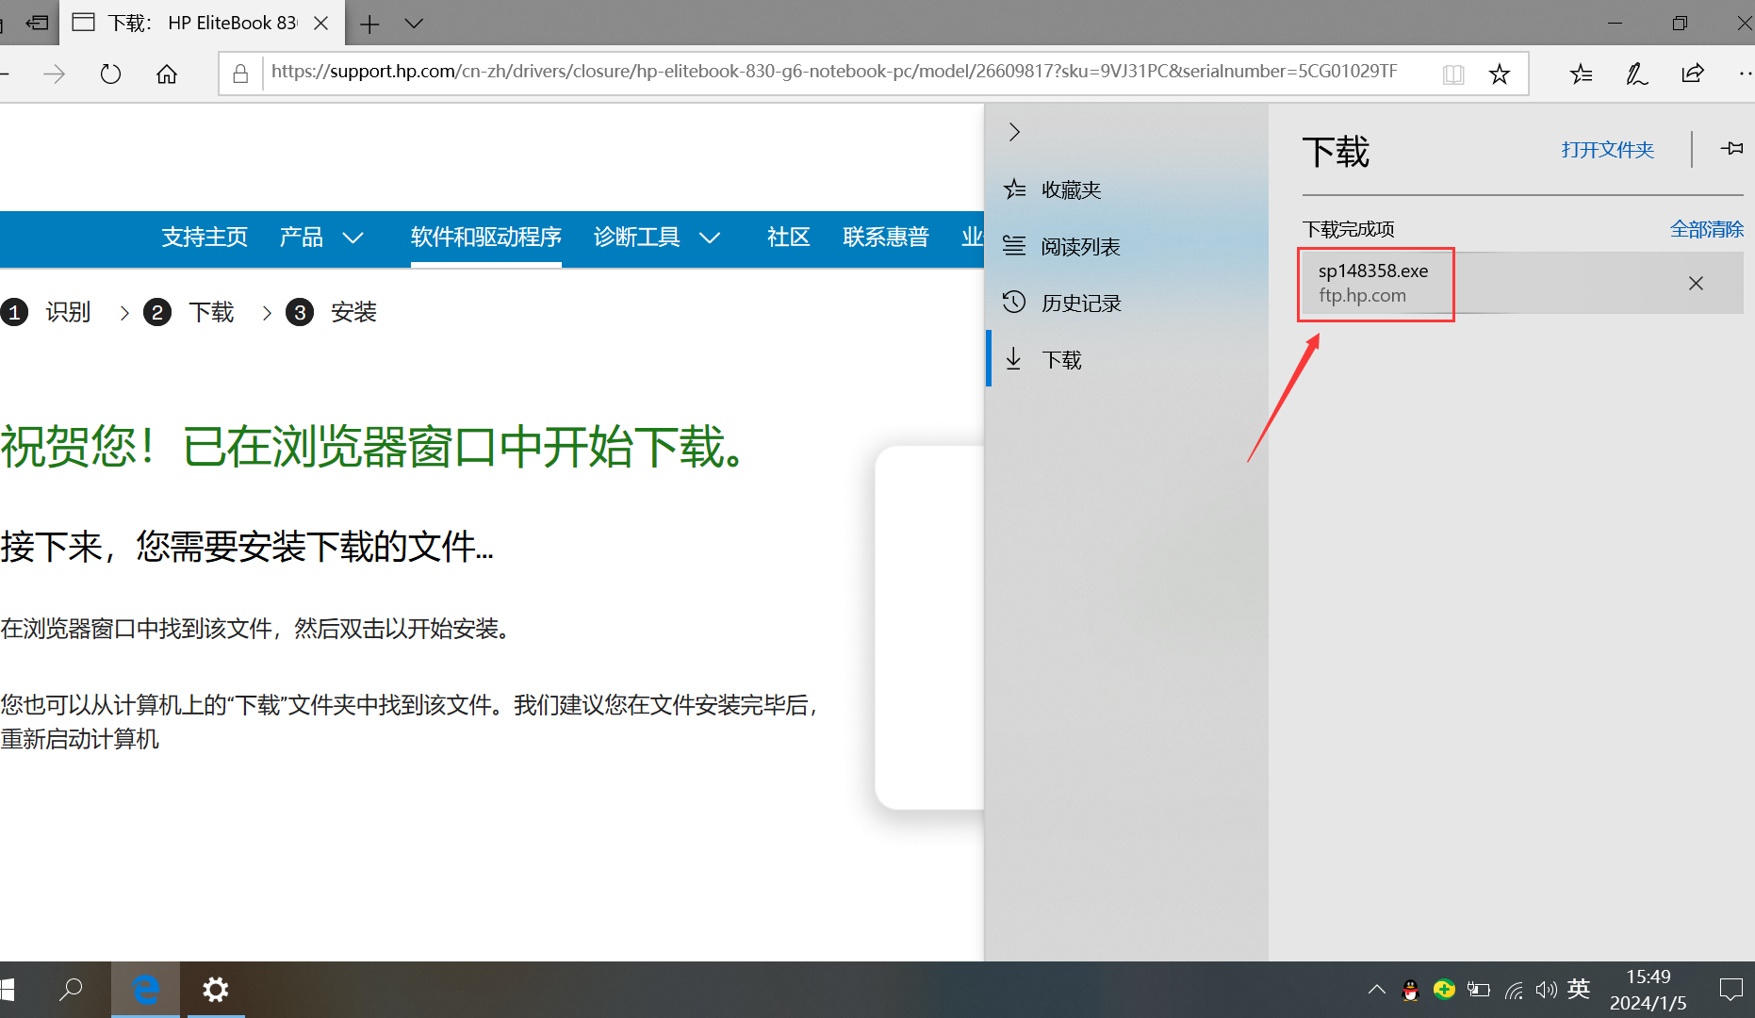
Task: Click the lock site info icon
Action: point(240,73)
